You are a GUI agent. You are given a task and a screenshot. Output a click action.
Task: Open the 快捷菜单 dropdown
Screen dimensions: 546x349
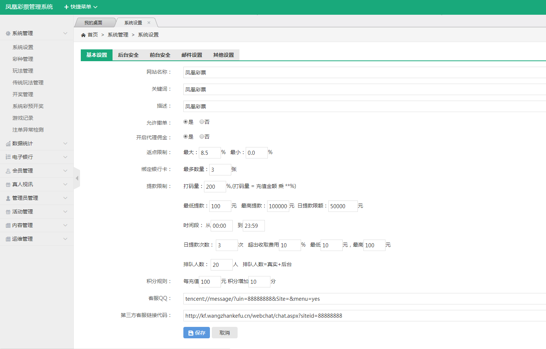pyautogui.click(x=81, y=7)
